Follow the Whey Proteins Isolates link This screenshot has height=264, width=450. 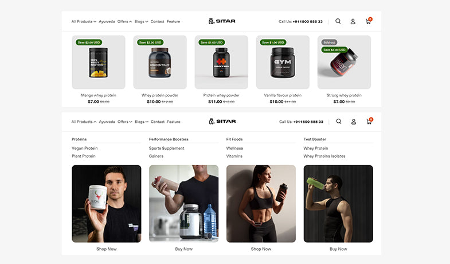324,156
